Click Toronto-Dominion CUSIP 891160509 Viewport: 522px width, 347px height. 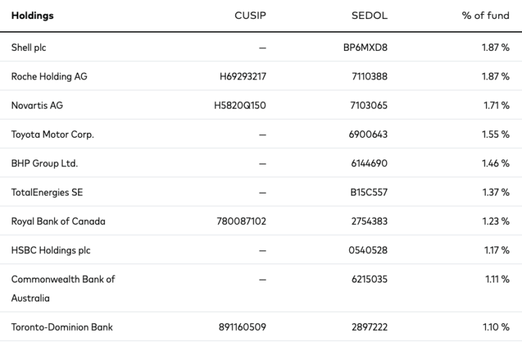241,327
